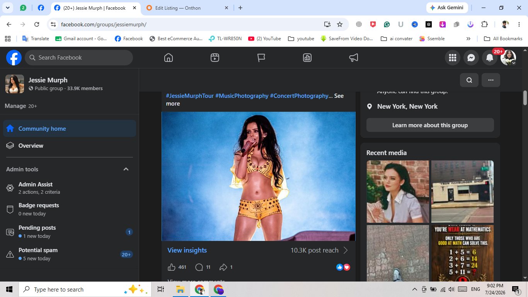Click the #JessieMurphTour hashtag
Viewport: 528px width, 297px height.
[190, 96]
